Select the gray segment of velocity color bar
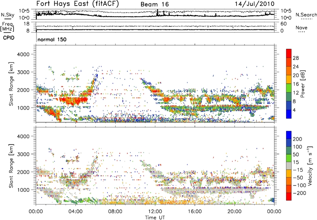 click(289, 166)
